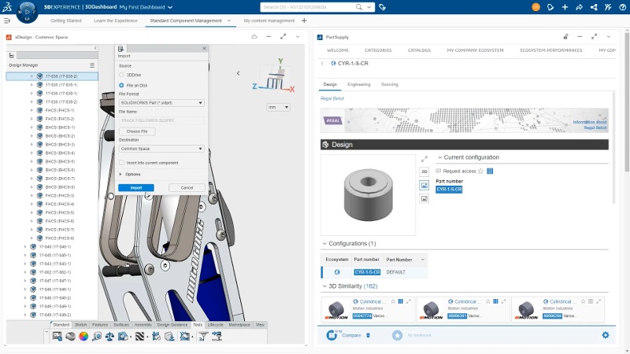Add a new dashboard tab with plus
Image resolution: width=630 pixels, height=354 pixels.
click(304, 20)
